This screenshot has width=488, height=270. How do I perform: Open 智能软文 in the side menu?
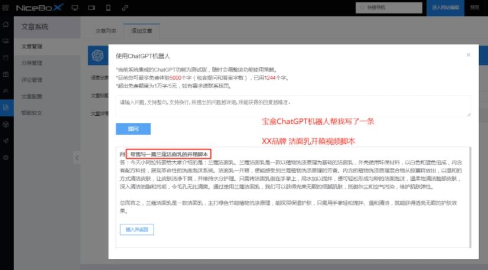pos(32,113)
